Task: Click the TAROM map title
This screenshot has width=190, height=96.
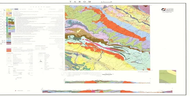Action: [80, 2]
